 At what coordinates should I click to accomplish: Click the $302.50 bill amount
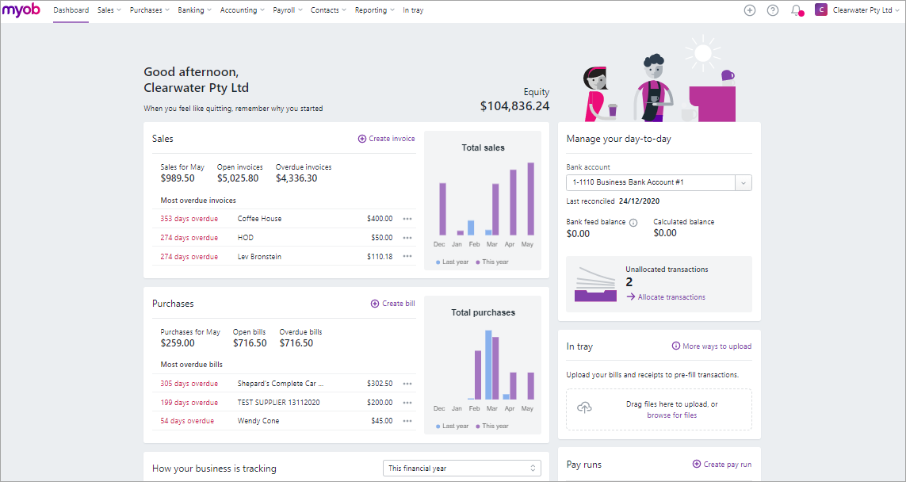(380, 384)
